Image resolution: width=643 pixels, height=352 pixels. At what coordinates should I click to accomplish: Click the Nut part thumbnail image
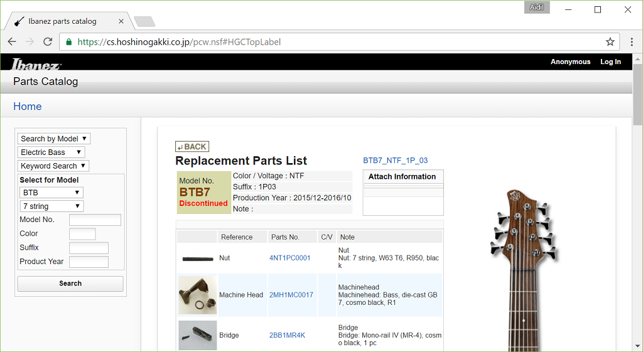[x=198, y=259]
